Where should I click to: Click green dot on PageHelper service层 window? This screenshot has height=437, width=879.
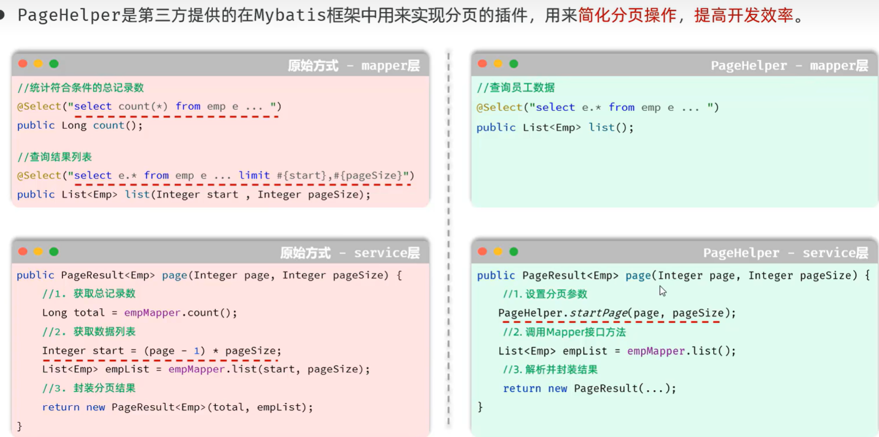(514, 251)
